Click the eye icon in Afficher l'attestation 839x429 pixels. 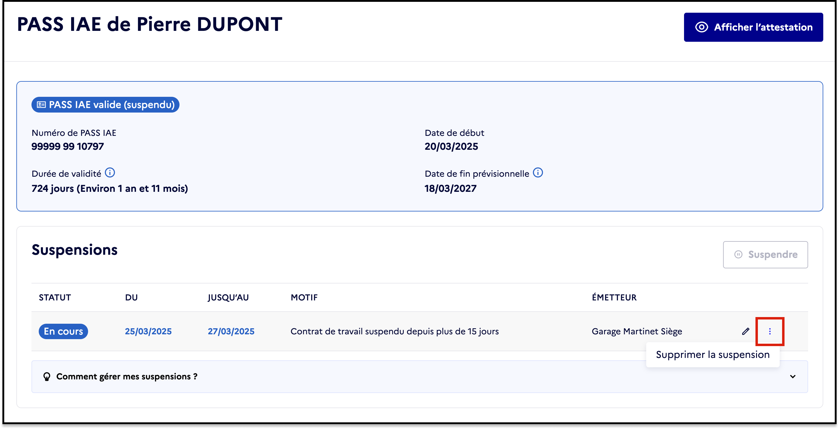tap(702, 27)
